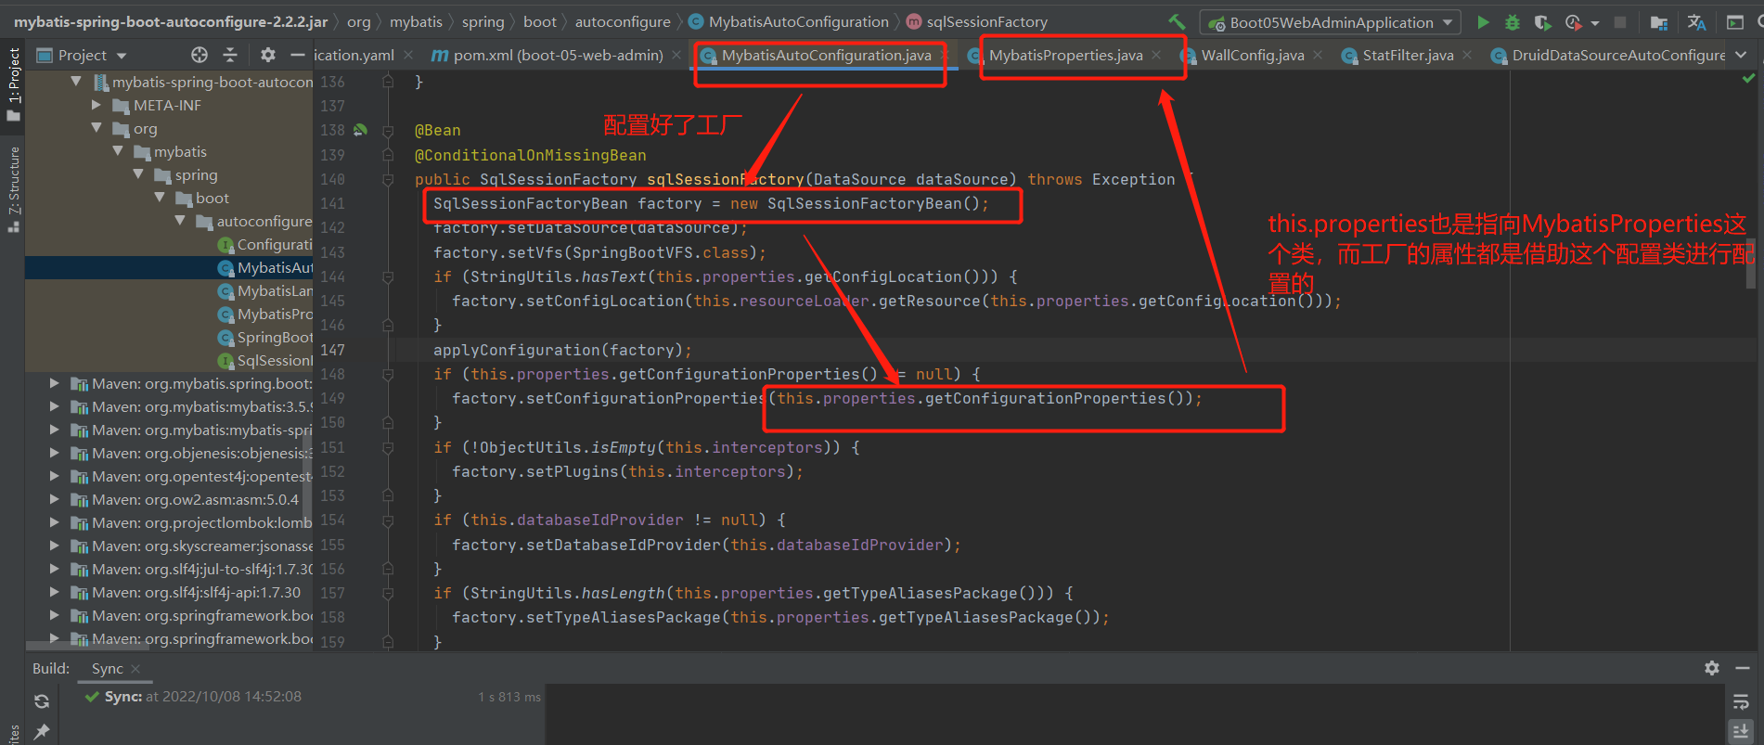Open Project panel gear options
This screenshot has height=745, width=1764.
268,56
